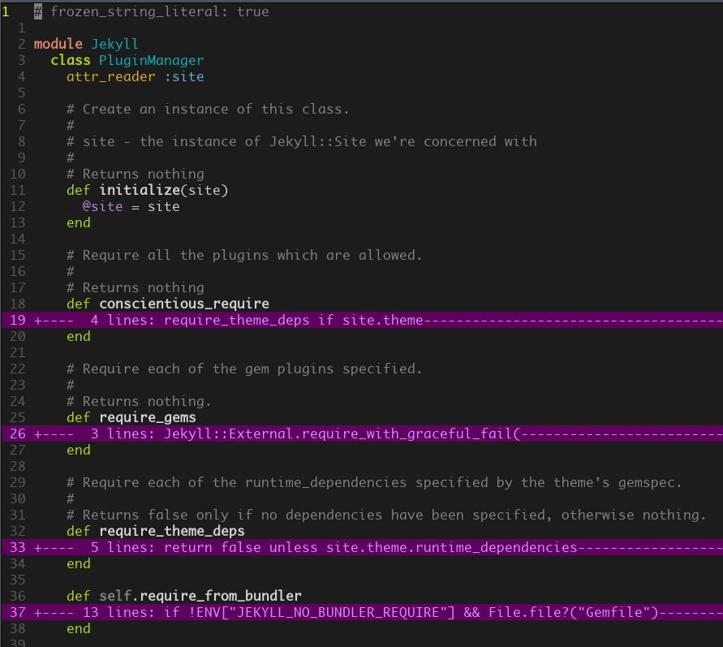Click the @site instance variable
The image size is (723, 647).
point(102,206)
